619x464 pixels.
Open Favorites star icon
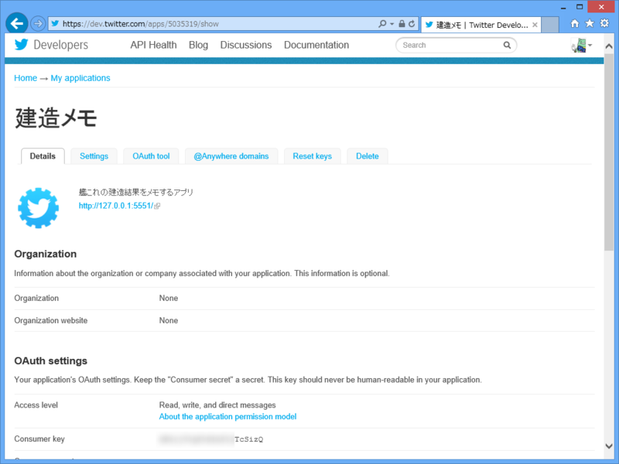click(590, 24)
